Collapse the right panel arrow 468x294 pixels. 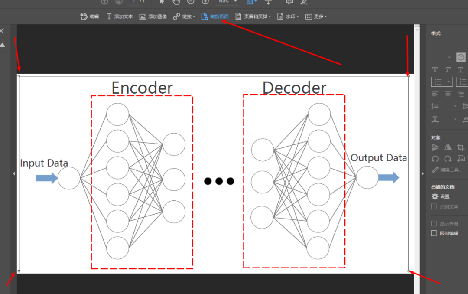click(x=422, y=173)
